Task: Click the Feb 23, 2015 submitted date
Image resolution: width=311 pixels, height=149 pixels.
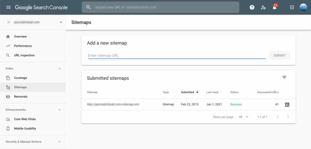Action: coord(190,104)
